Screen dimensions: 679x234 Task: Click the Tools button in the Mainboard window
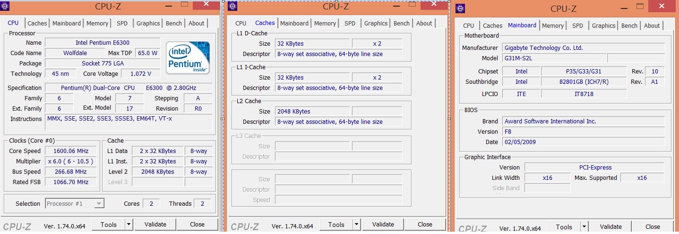(564, 227)
